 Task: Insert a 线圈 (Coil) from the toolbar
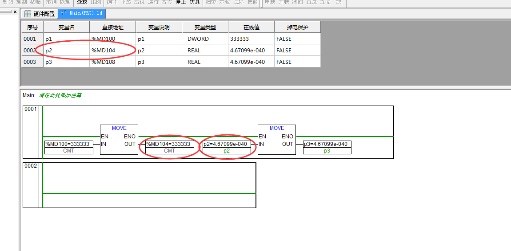click(x=297, y=2)
